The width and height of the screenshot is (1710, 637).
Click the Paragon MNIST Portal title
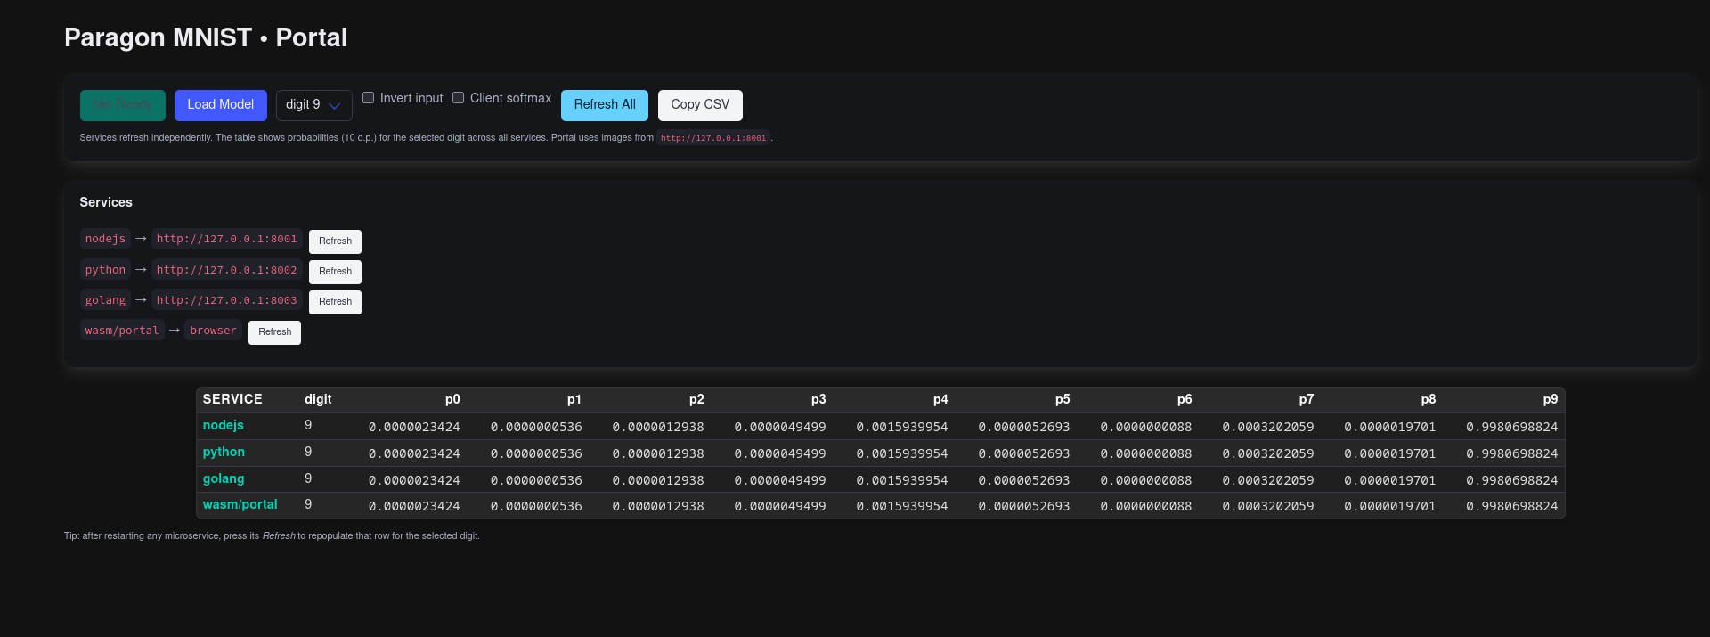pos(206,37)
